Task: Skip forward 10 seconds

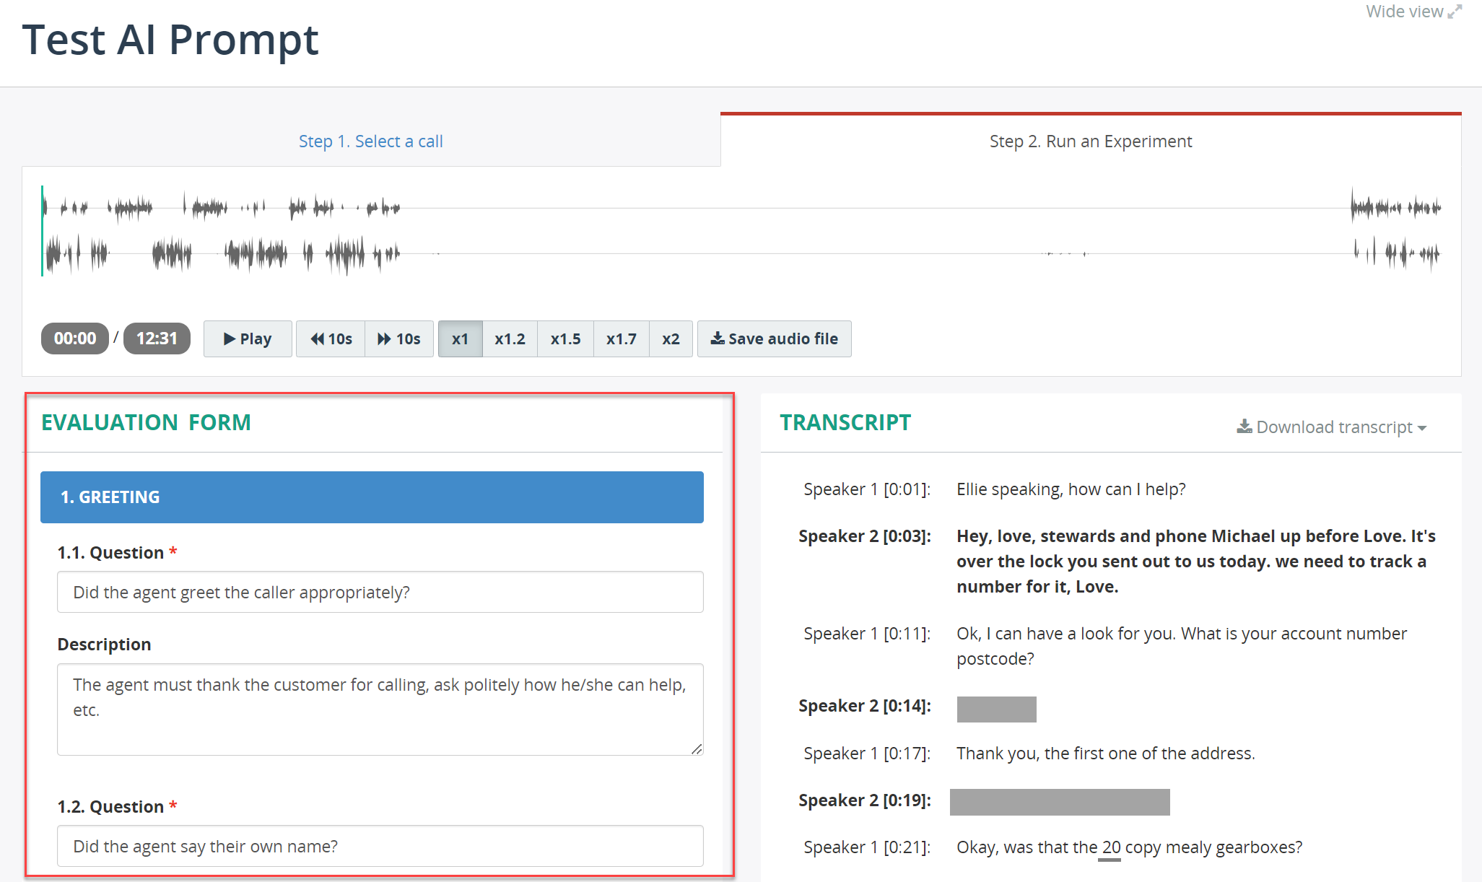Action: [399, 339]
